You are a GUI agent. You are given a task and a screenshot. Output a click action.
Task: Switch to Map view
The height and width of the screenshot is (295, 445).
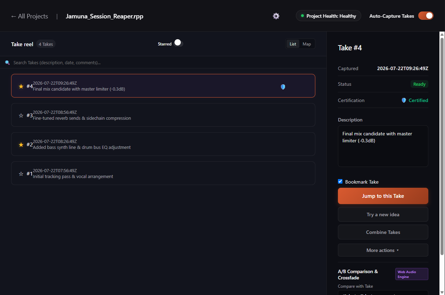(307, 44)
